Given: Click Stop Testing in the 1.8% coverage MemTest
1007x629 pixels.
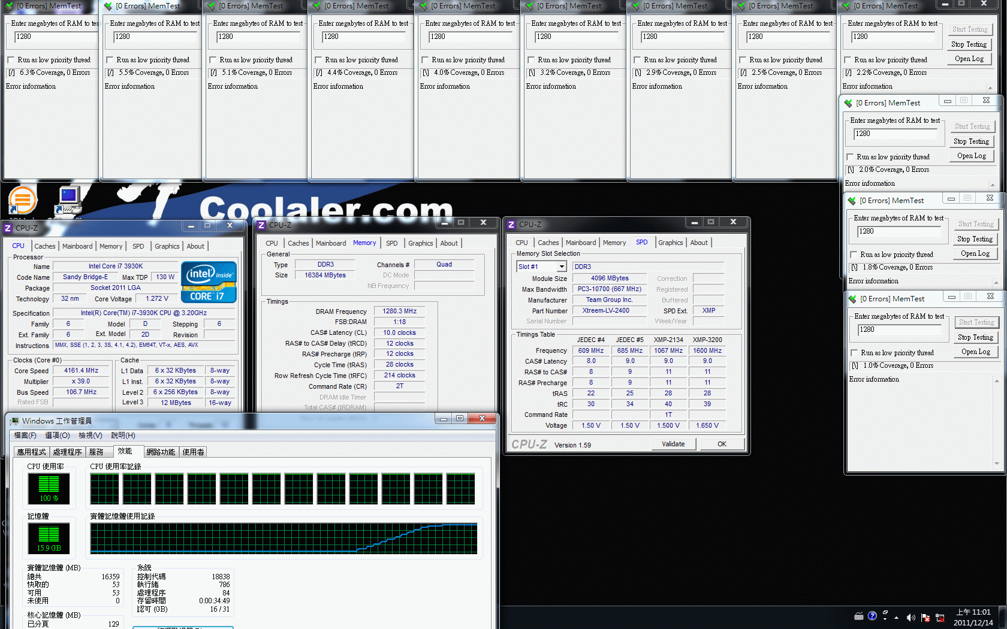Looking at the screenshot, I should click(975, 239).
